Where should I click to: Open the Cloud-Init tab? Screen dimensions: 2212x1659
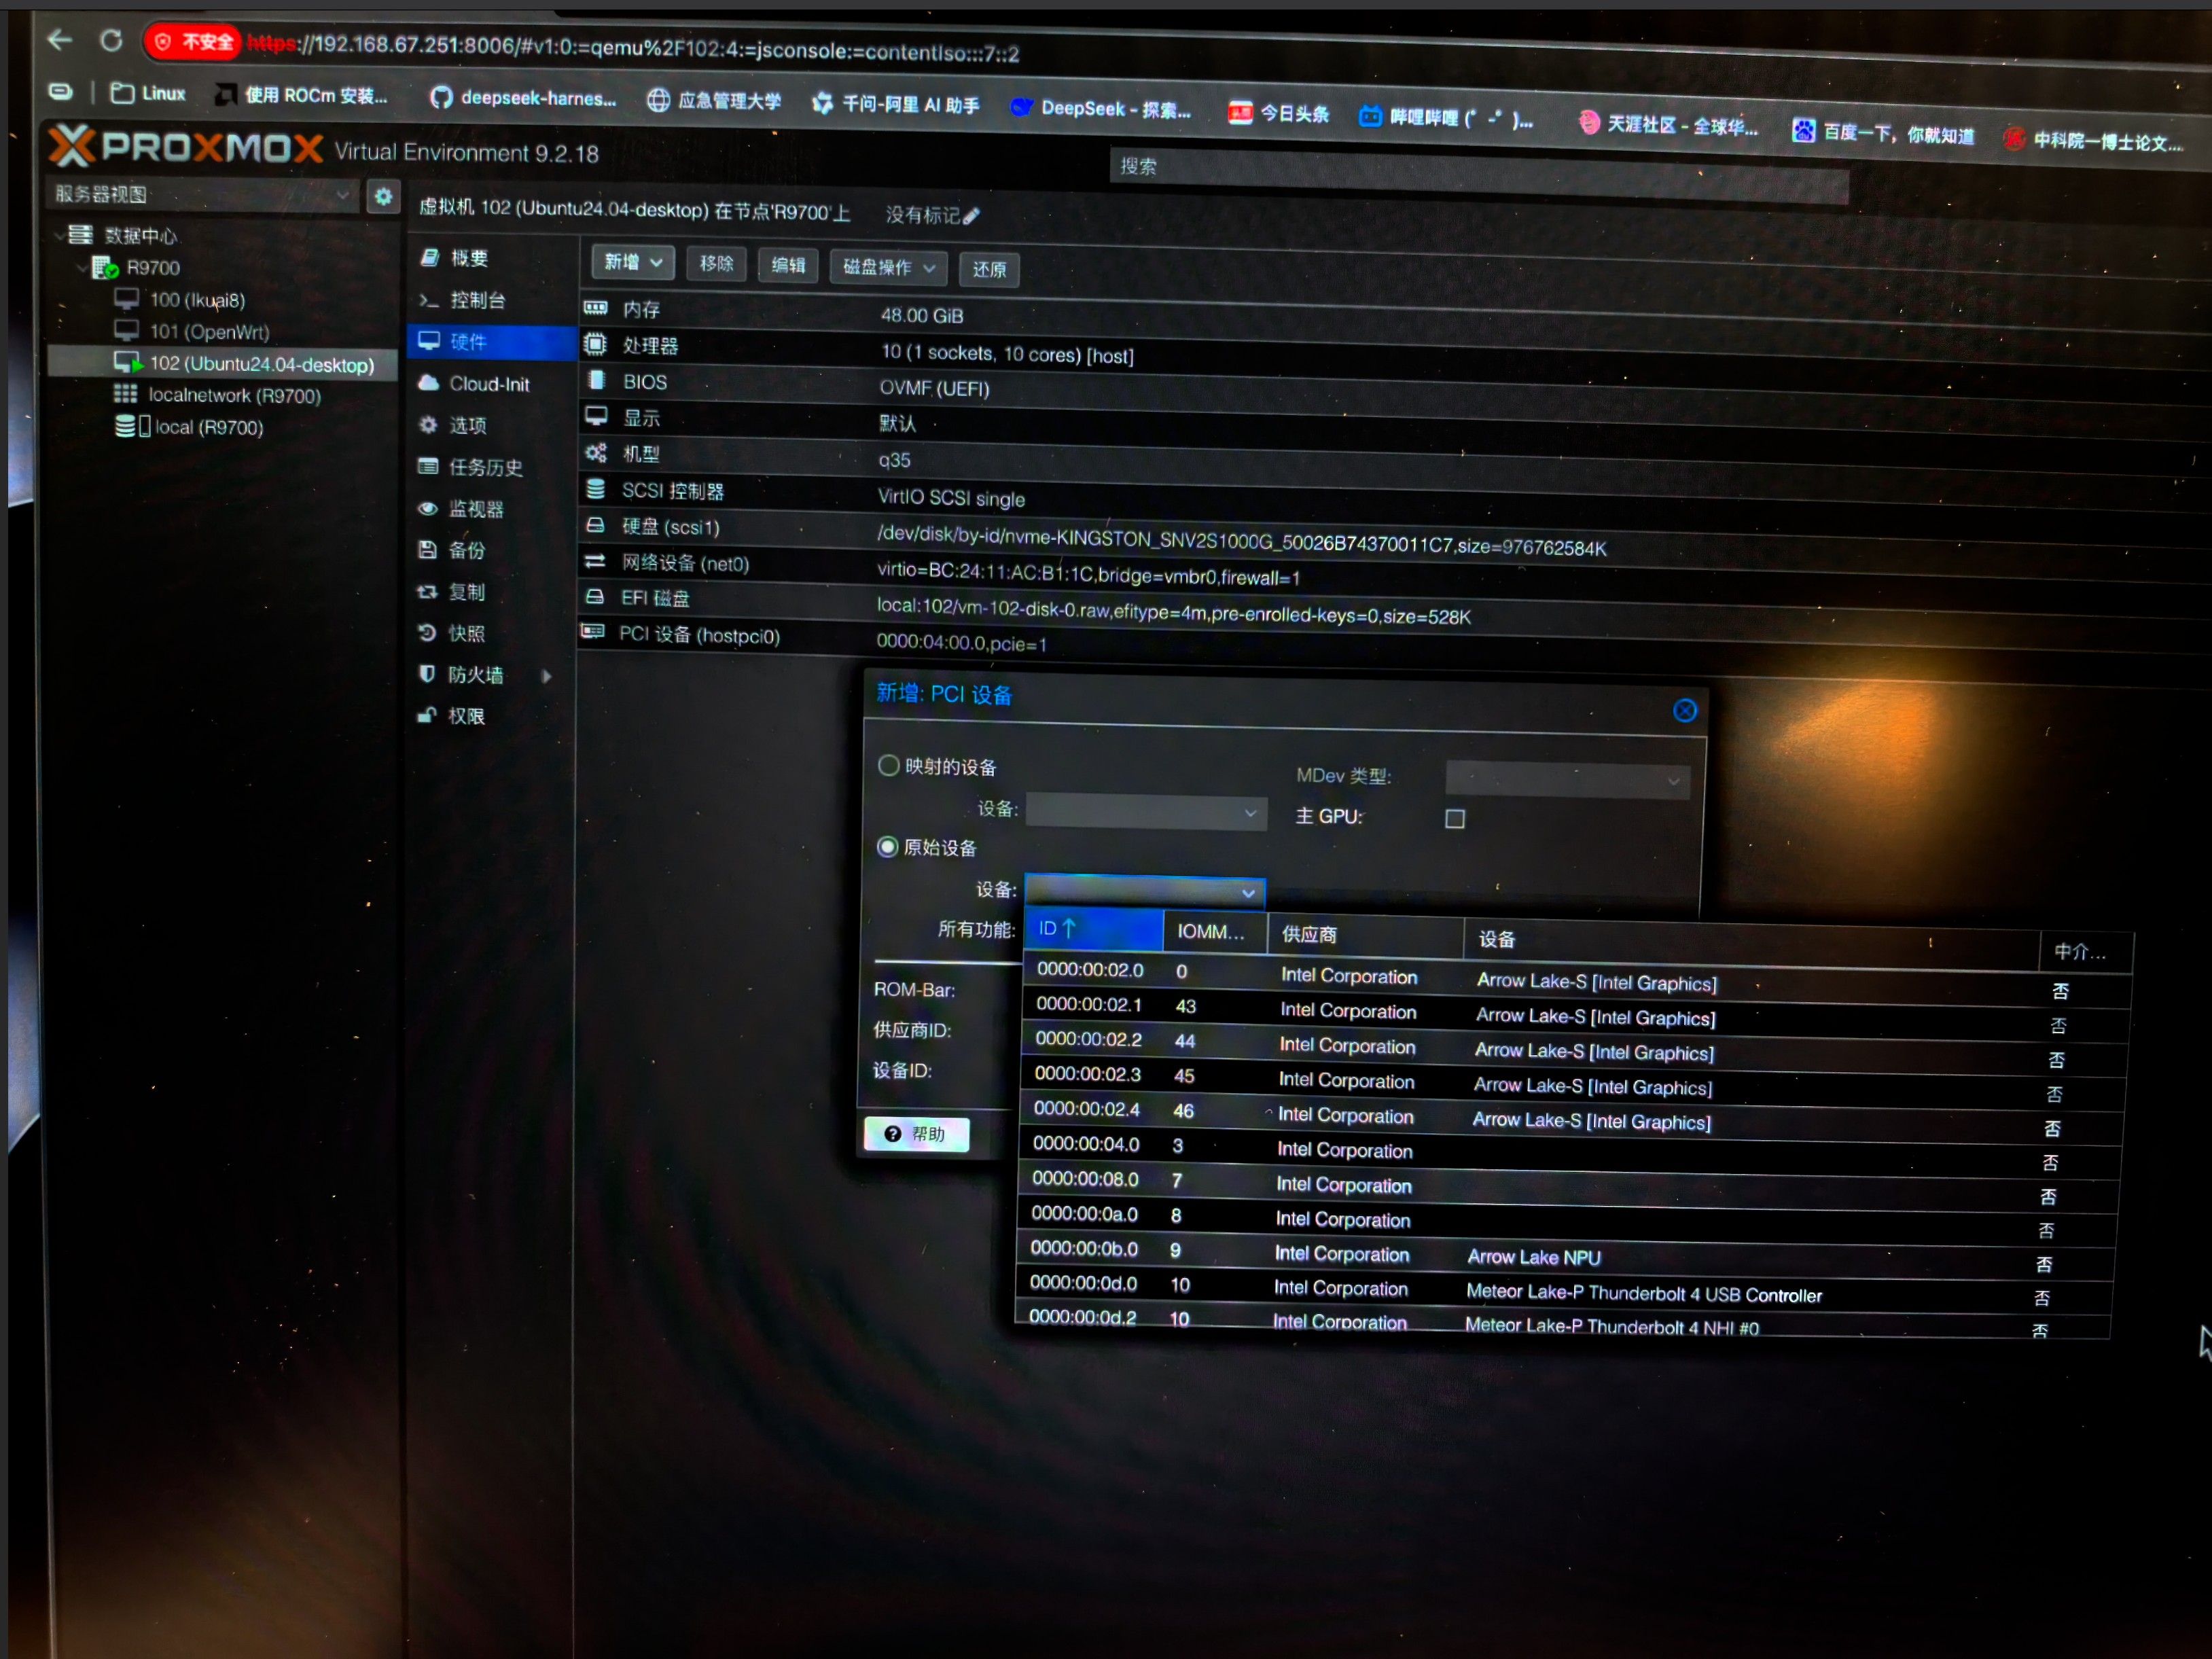(x=490, y=384)
